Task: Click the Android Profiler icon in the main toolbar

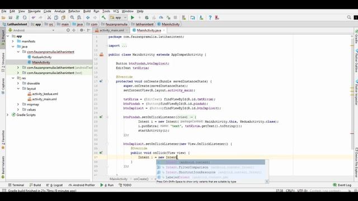Action: click(x=161, y=17)
